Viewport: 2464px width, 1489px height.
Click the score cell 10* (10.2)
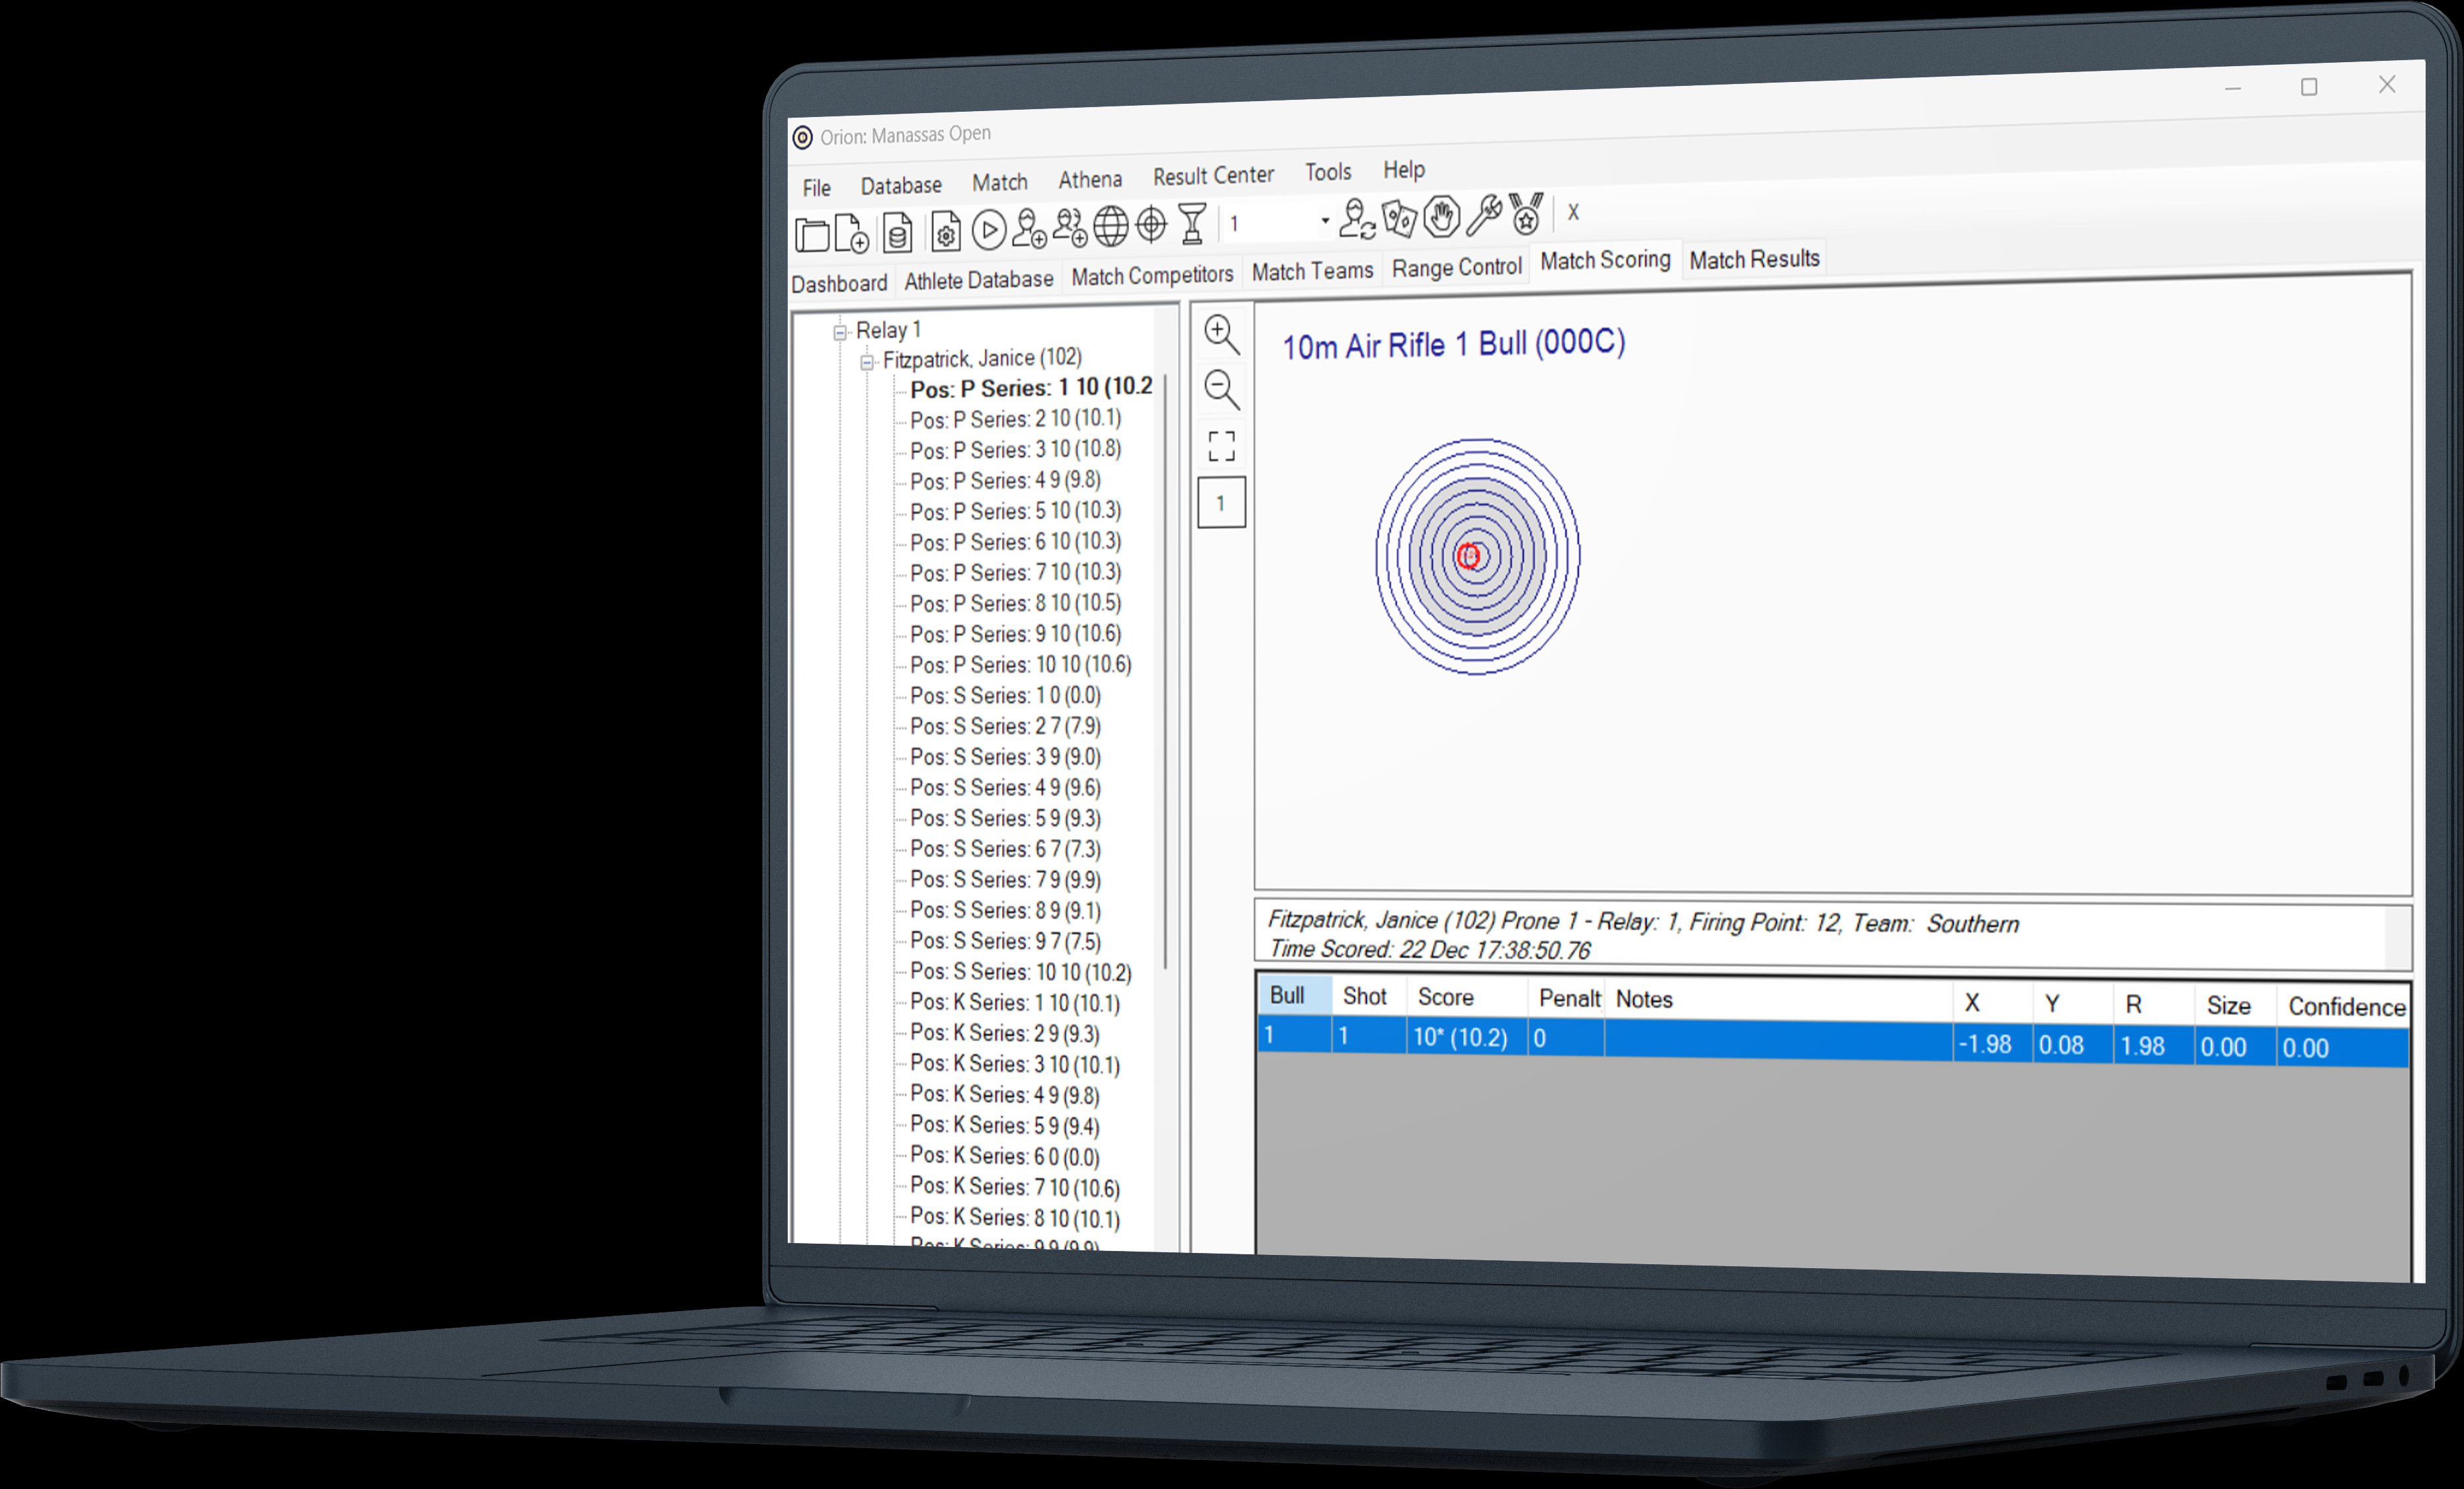coord(1467,1037)
